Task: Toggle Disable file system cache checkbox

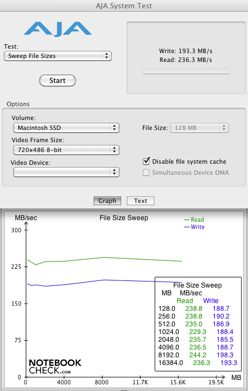Action: (146, 161)
